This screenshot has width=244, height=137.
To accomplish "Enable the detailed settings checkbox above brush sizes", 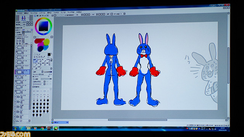I will point(33,87).
